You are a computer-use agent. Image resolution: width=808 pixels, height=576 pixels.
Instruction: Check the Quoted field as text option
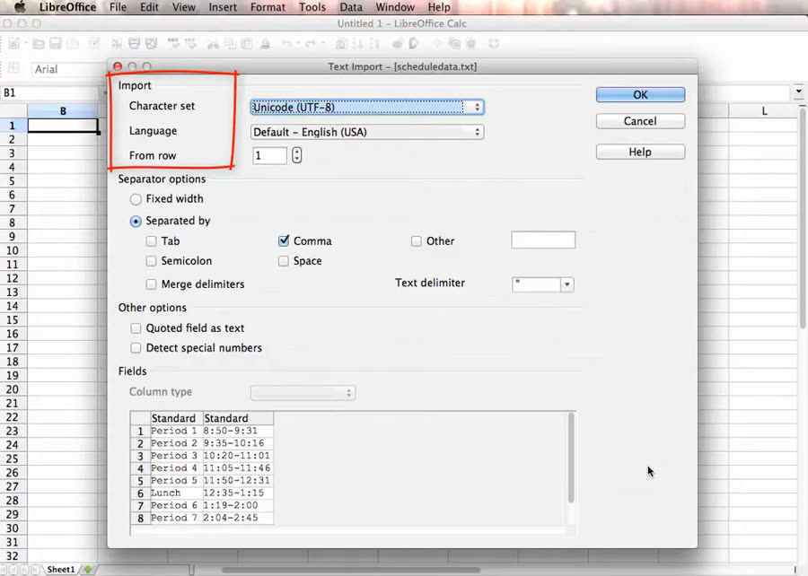[x=136, y=327]
